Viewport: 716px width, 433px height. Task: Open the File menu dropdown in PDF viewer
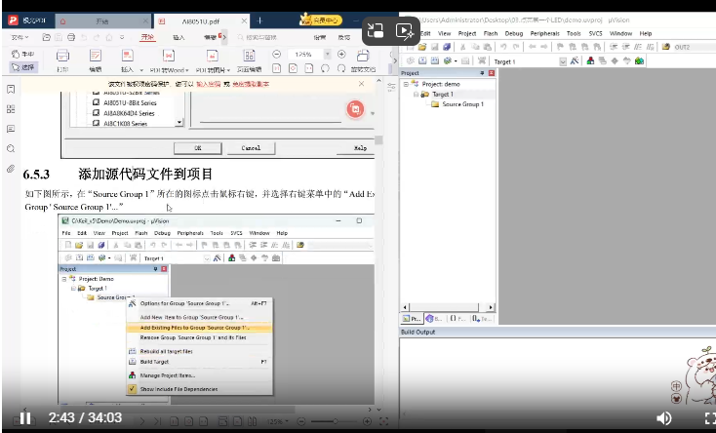click(x=20, y=37)
